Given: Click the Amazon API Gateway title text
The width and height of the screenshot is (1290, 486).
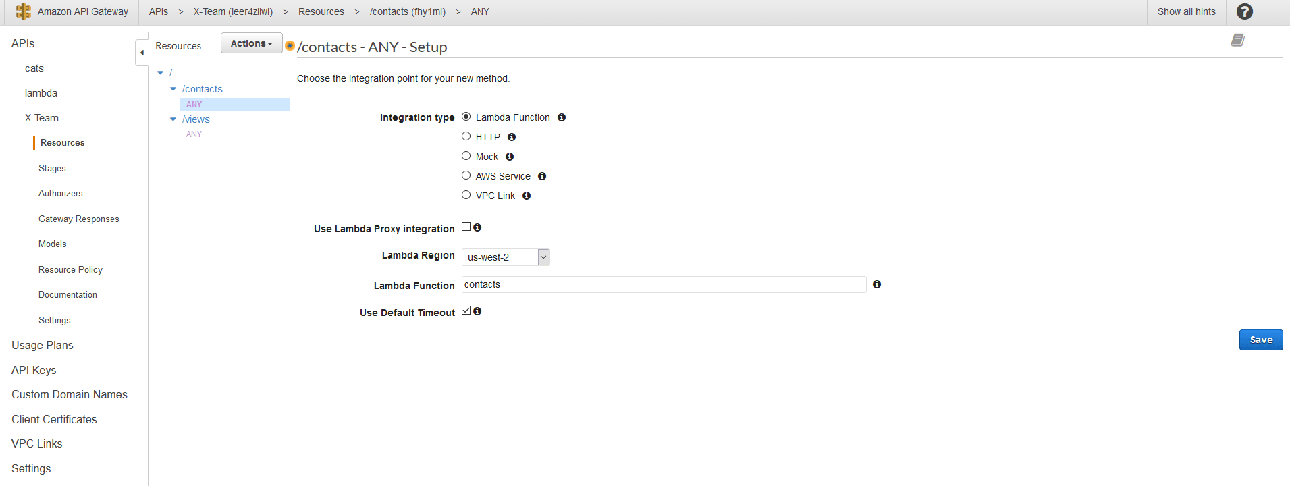Looking at the screenshot, I should tap(83, 11).
